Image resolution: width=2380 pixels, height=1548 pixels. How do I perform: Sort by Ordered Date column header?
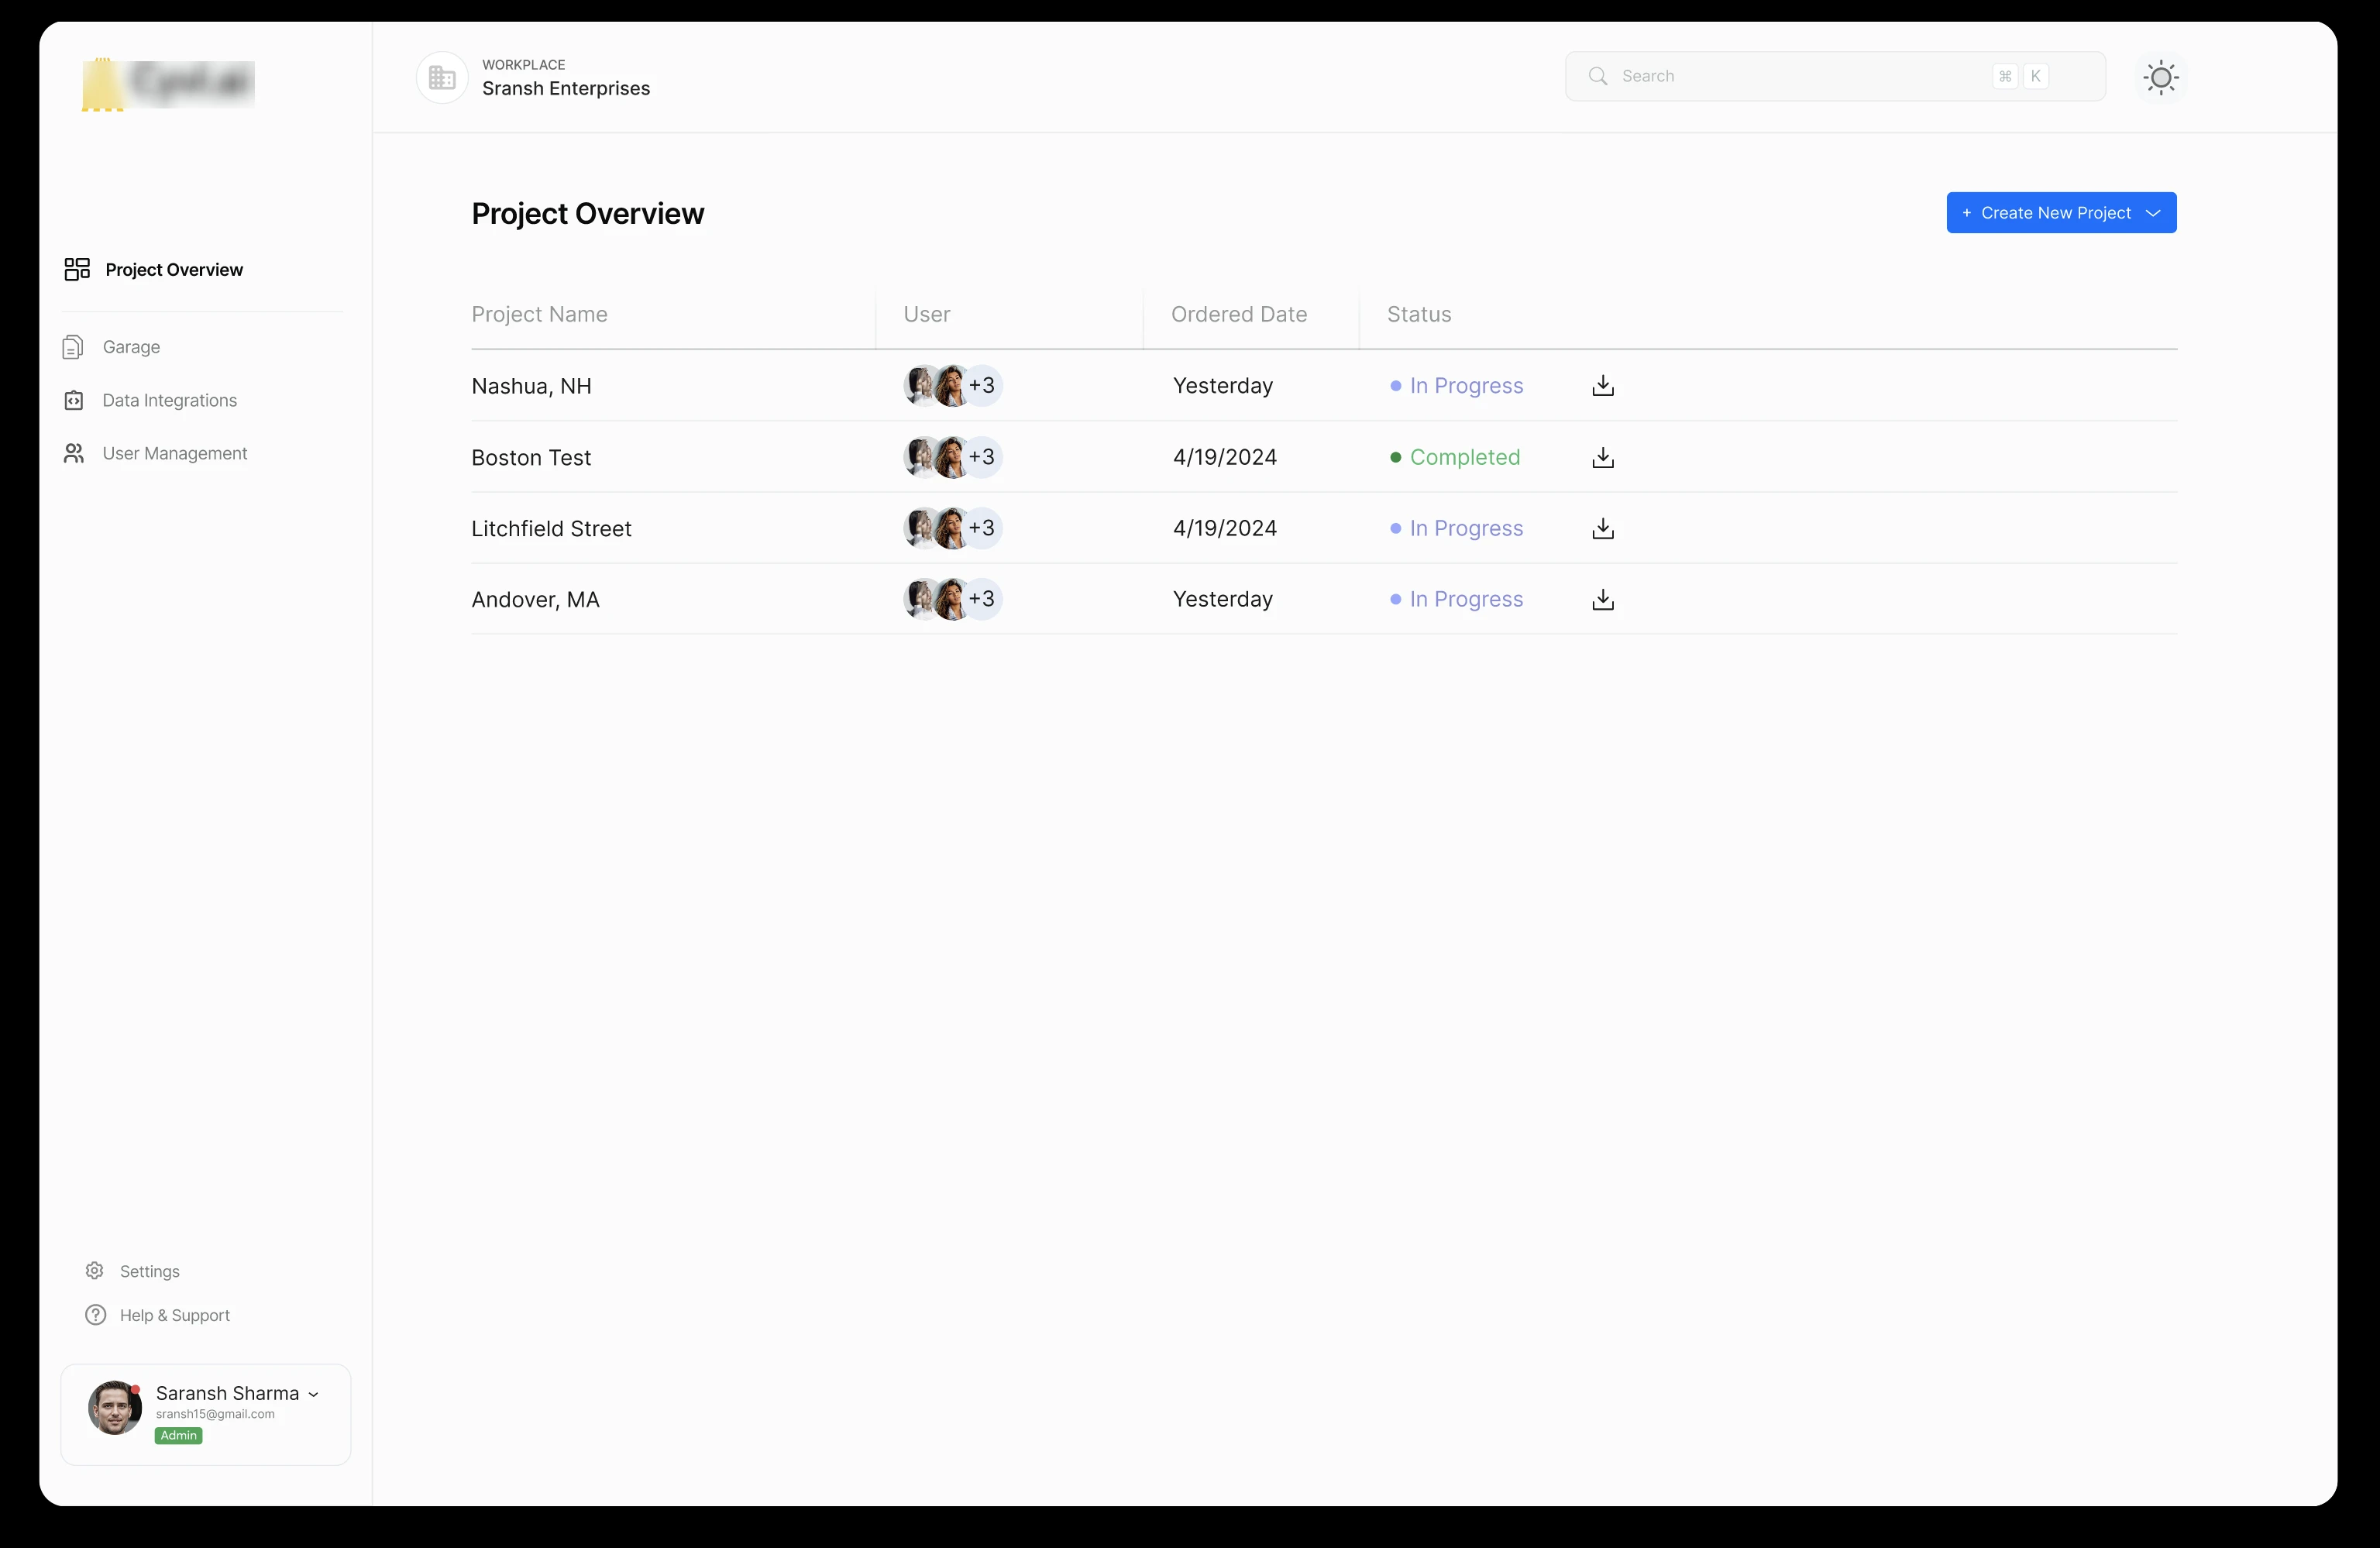pos(1238,314)
